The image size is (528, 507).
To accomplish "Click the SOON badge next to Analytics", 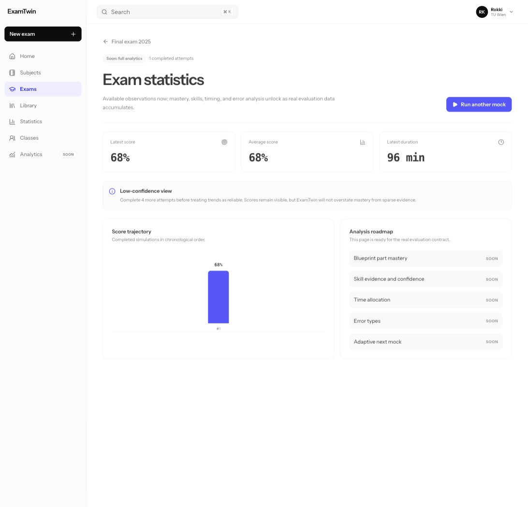I will (68, 155).
